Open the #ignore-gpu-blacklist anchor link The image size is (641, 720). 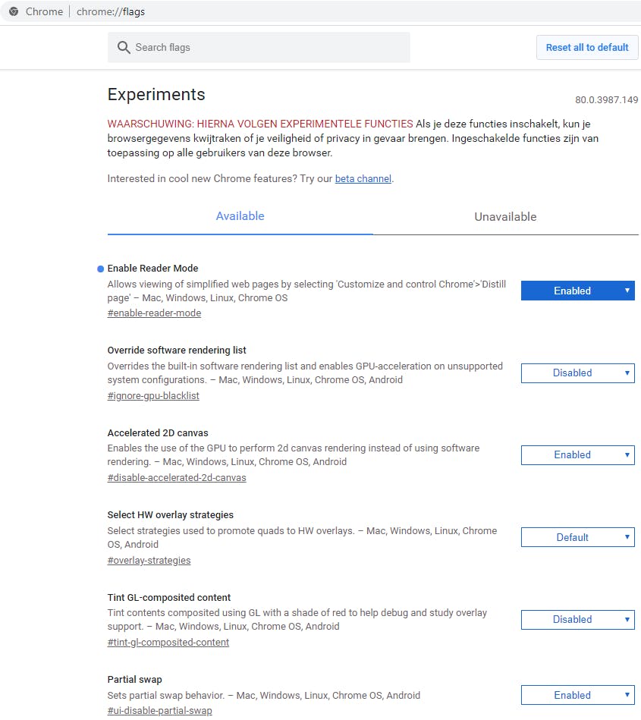153,395
